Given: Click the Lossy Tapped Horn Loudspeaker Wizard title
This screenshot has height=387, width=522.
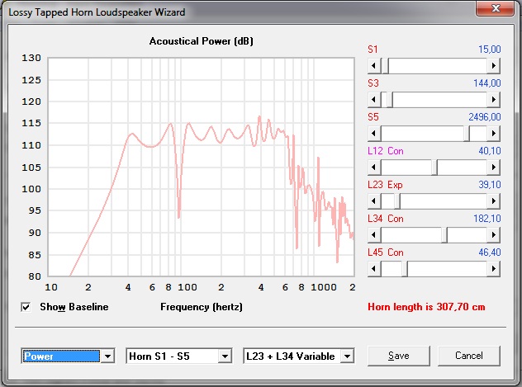Looking at the screenshot, I should 97,12.
